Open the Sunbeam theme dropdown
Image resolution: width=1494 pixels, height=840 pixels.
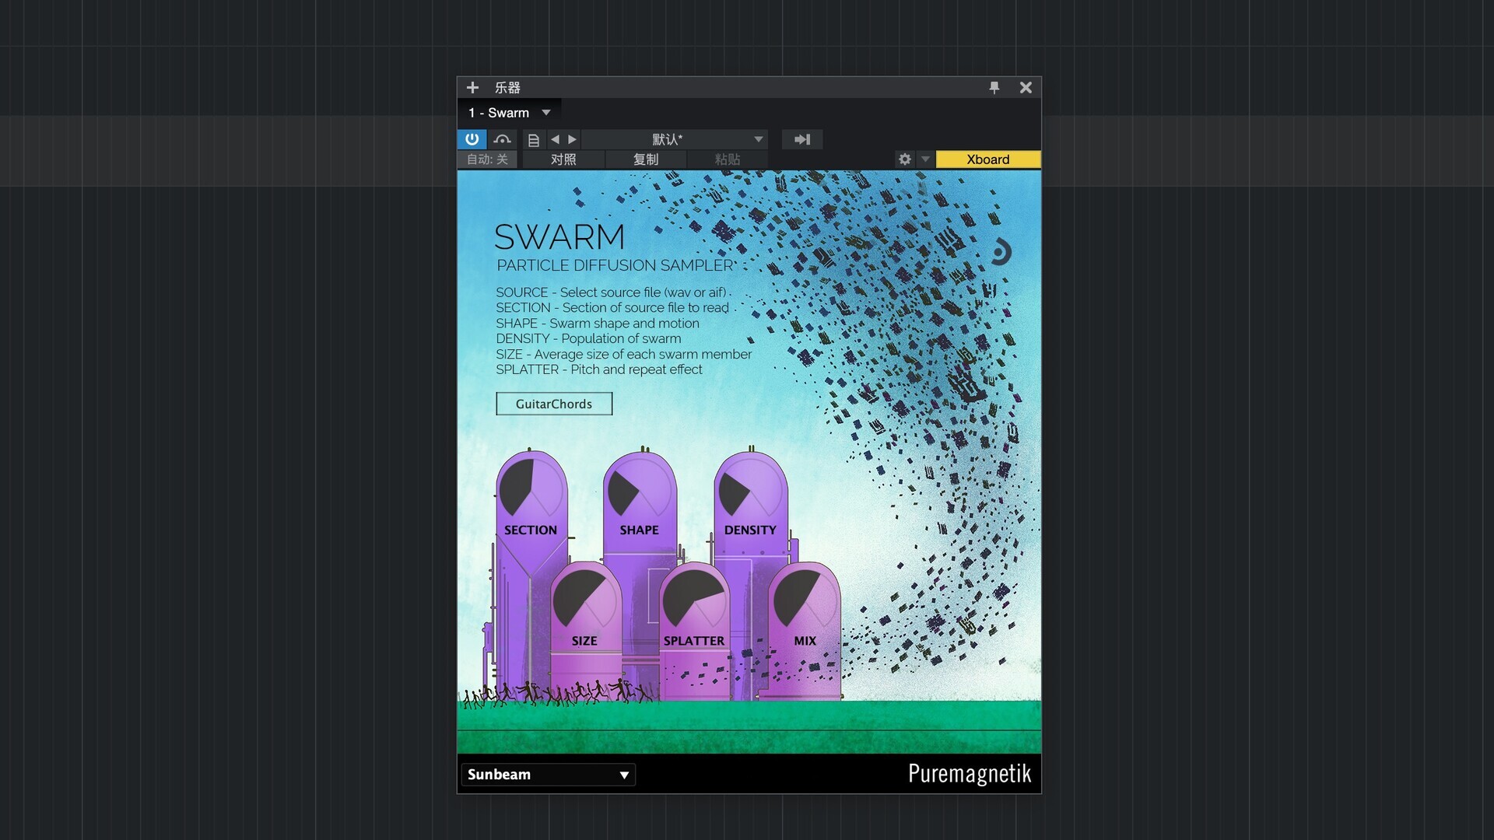[548, 775]
